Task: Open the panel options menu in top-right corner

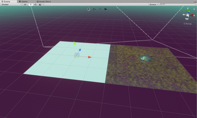Action: (195, 2)
